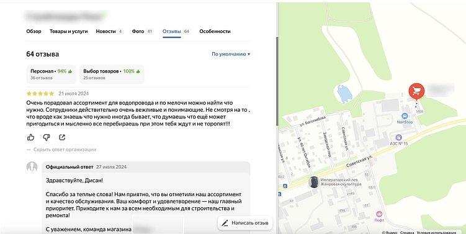The width and height of the screenshot is (466, 234).
Task: Switch to the Обзор tab
Action: pos(34,31)
